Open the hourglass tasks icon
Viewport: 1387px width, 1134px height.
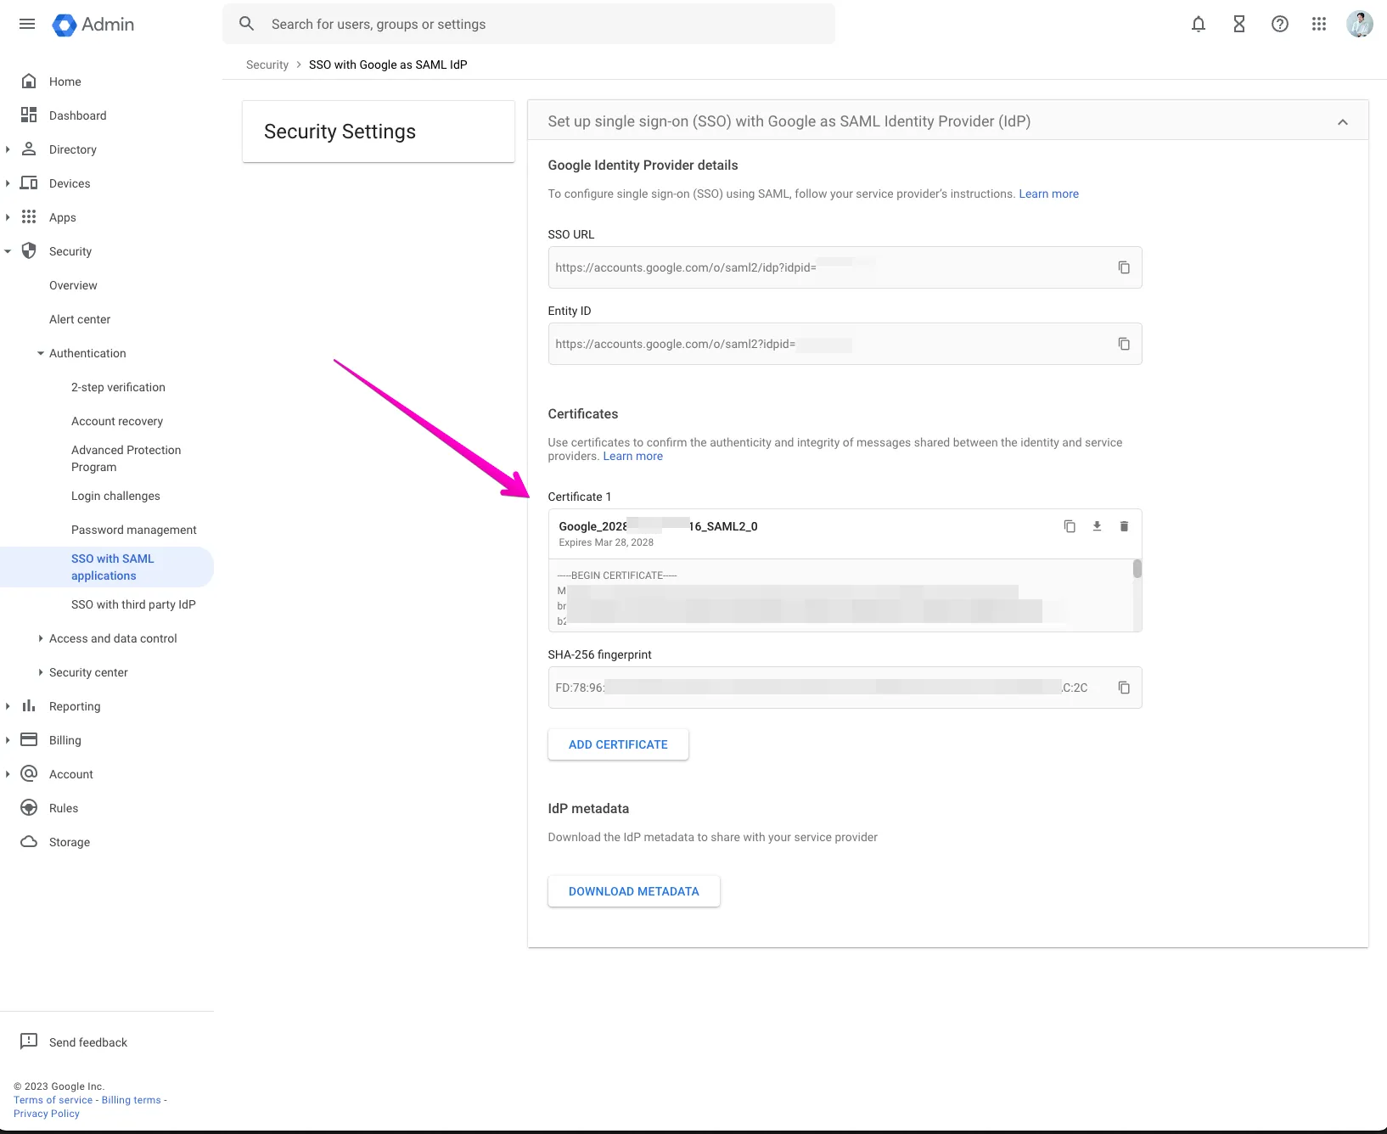click(x=1238, y=24)
